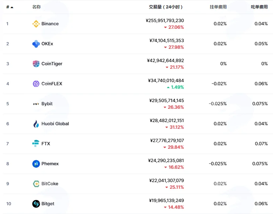Click the Binance exchange logo icon
Viewport: 273px width, 214px height.
[36, 24]
